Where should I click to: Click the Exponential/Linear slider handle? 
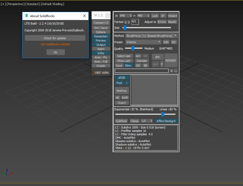point(163,115)
